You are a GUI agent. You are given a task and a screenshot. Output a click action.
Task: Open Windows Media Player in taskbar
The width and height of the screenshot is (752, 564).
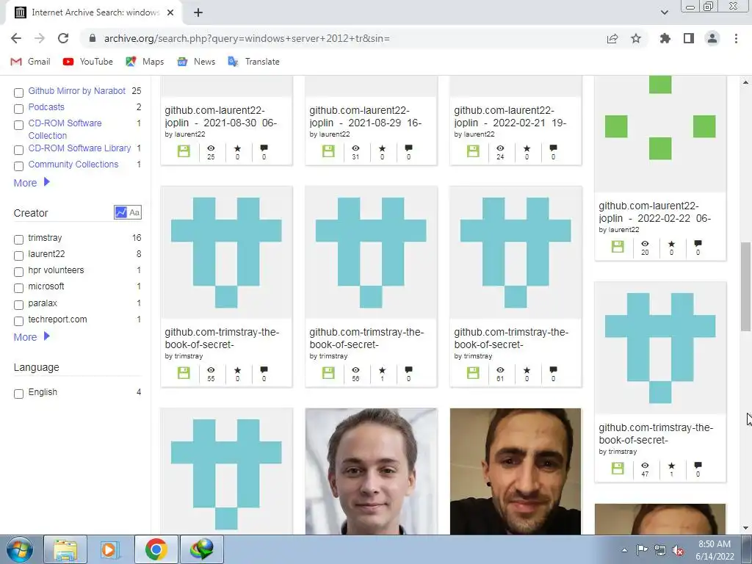(x=110, y=549)
